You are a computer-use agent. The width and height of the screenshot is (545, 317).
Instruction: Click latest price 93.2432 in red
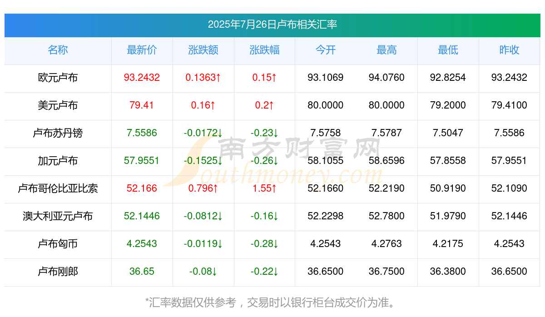point(142,78)
